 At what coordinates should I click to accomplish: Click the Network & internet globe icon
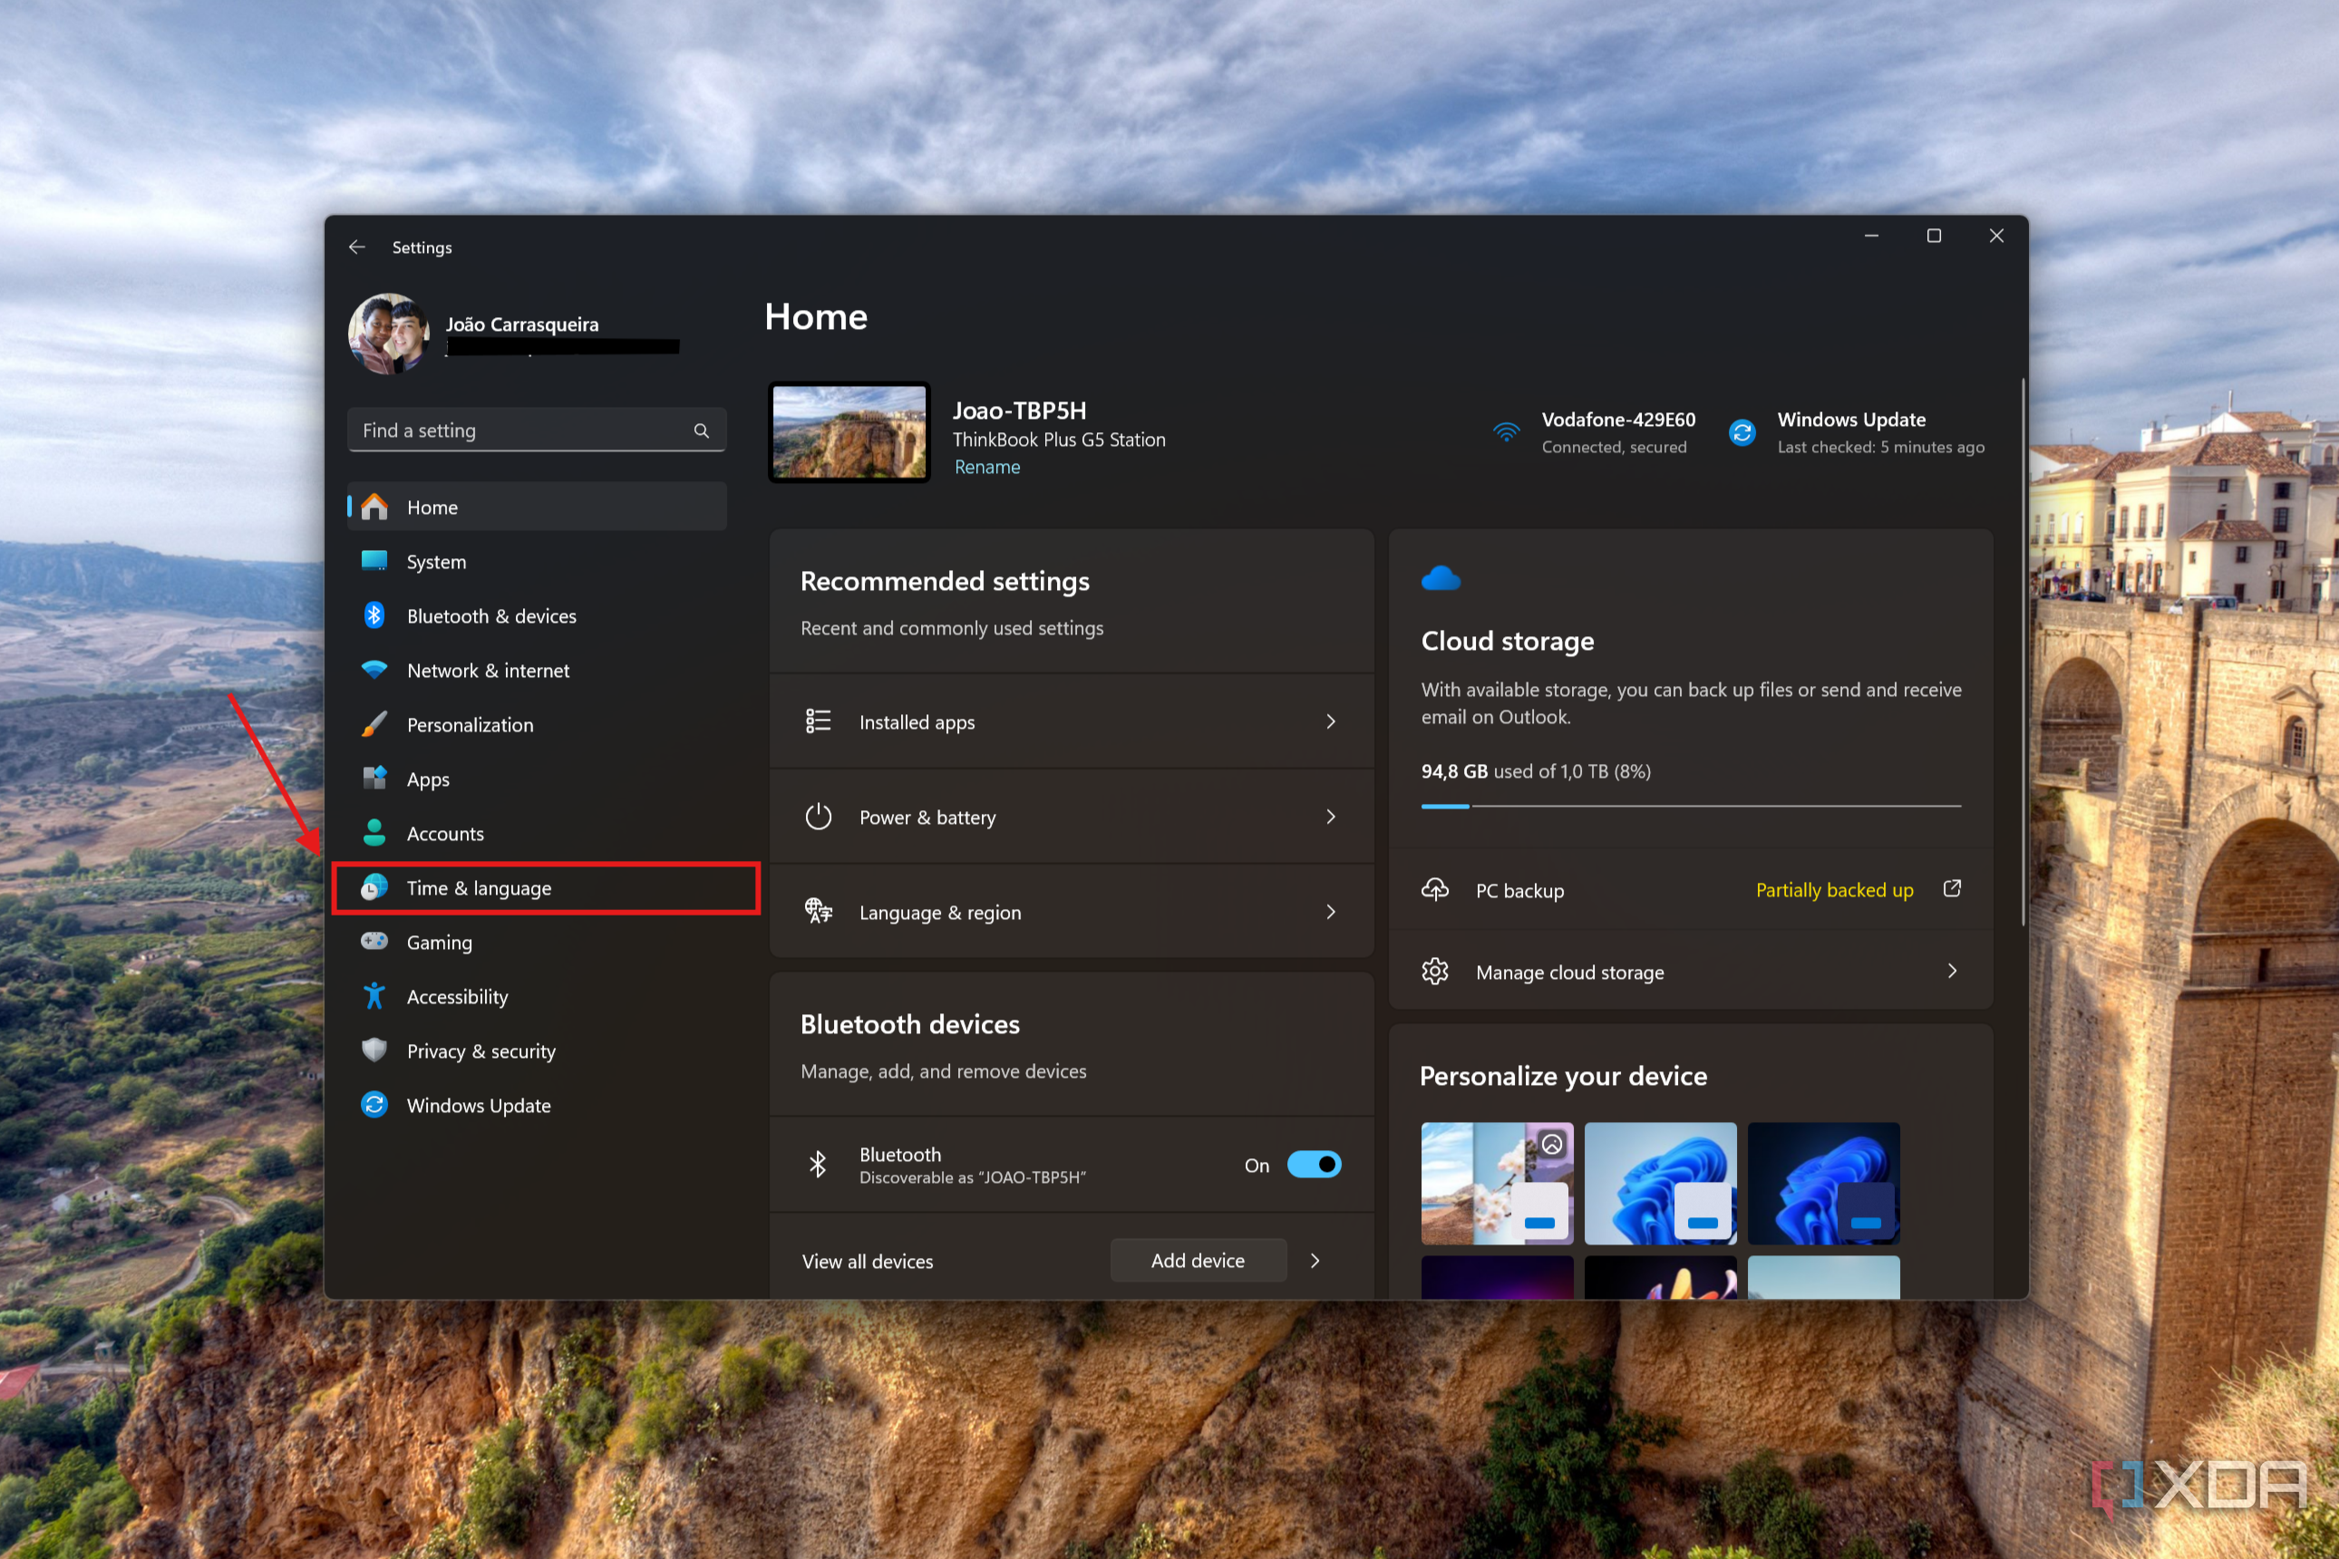coord(375,670)
